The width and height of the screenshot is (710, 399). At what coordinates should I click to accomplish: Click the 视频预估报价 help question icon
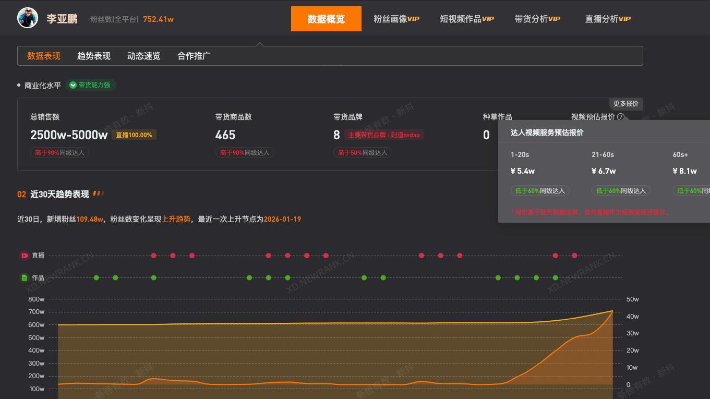[x=620, y=117]
